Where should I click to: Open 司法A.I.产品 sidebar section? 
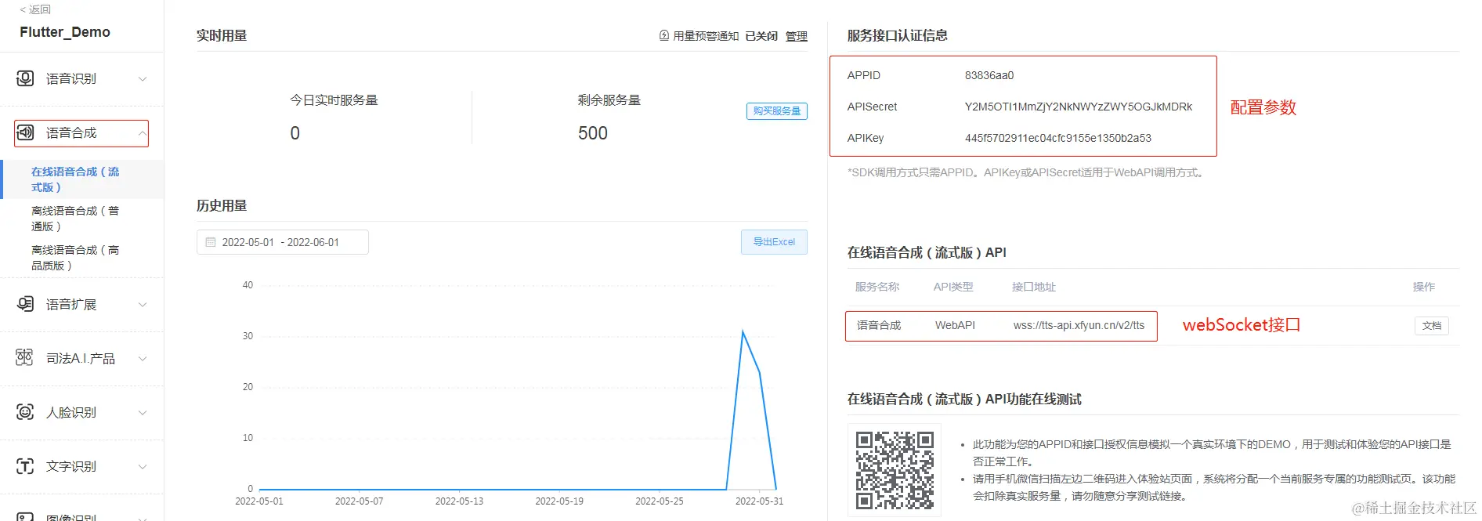point(82,359)
